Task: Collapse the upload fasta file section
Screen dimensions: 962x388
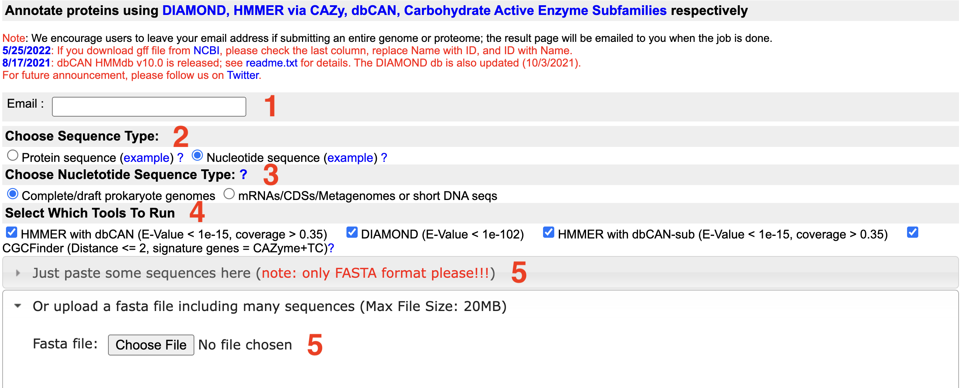Action: coord(18,306)
